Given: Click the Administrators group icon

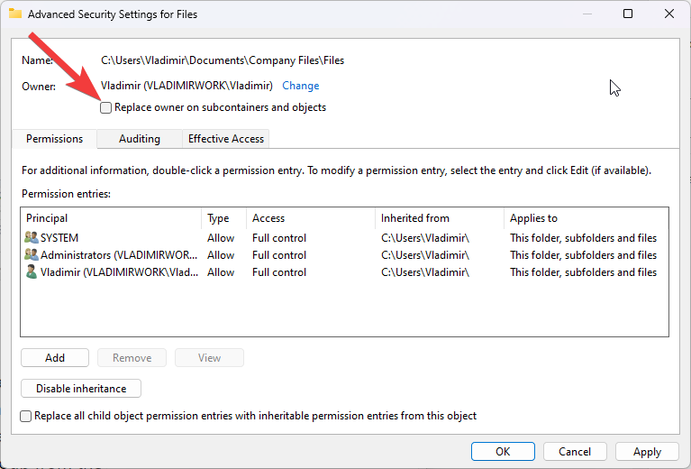Looking at the screenshot, I should click(32, 255).
